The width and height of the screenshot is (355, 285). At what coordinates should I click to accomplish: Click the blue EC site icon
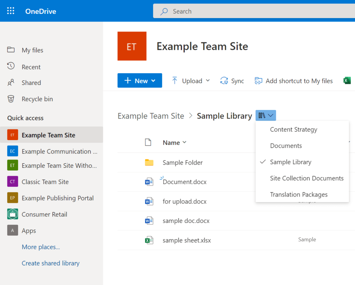tap(12, 151)
